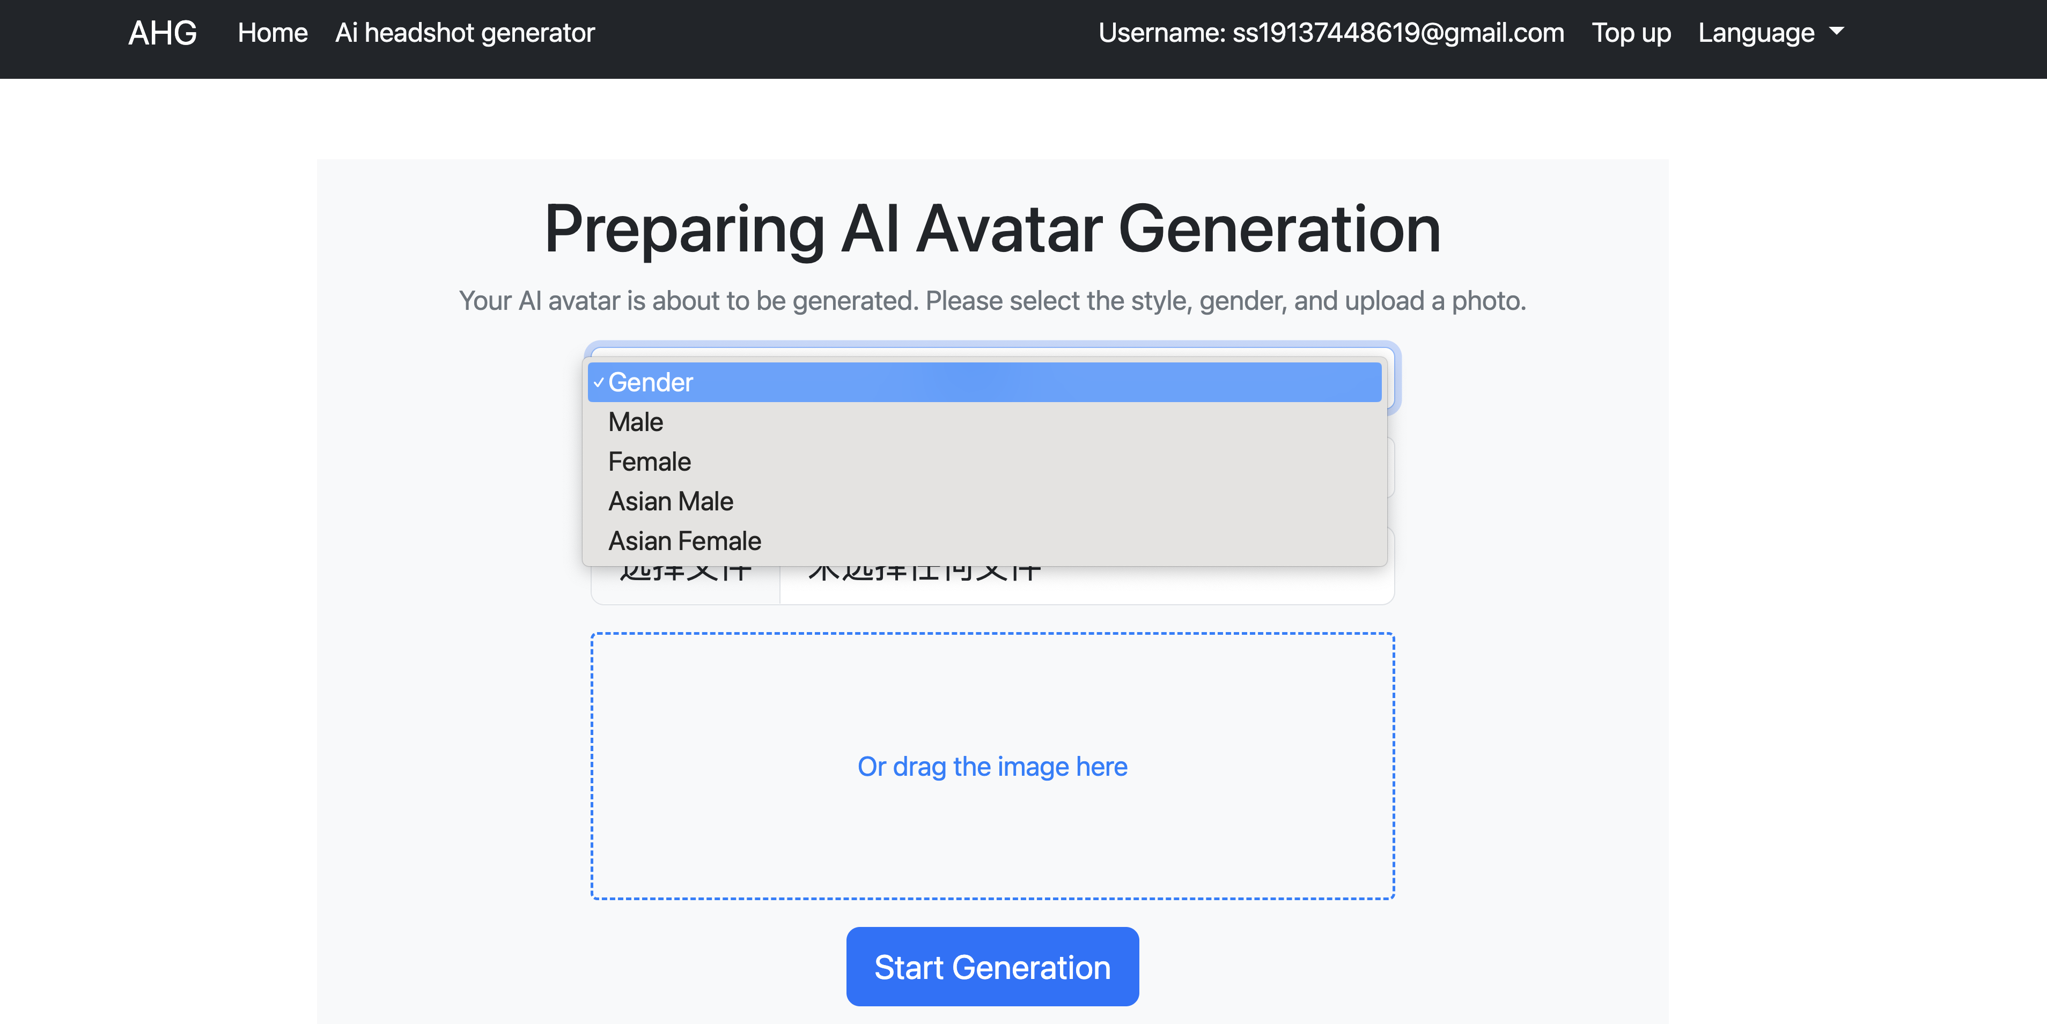Open the Top up page
Viewport: 2047px width, 1024px height.
coord(1631,33)
